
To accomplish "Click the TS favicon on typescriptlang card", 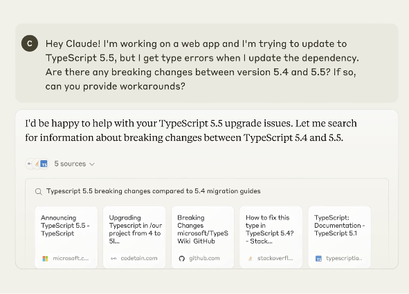I will 318,259.
